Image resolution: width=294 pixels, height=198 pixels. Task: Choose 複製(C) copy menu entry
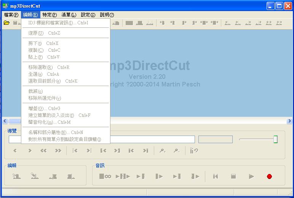coord(66,50)
